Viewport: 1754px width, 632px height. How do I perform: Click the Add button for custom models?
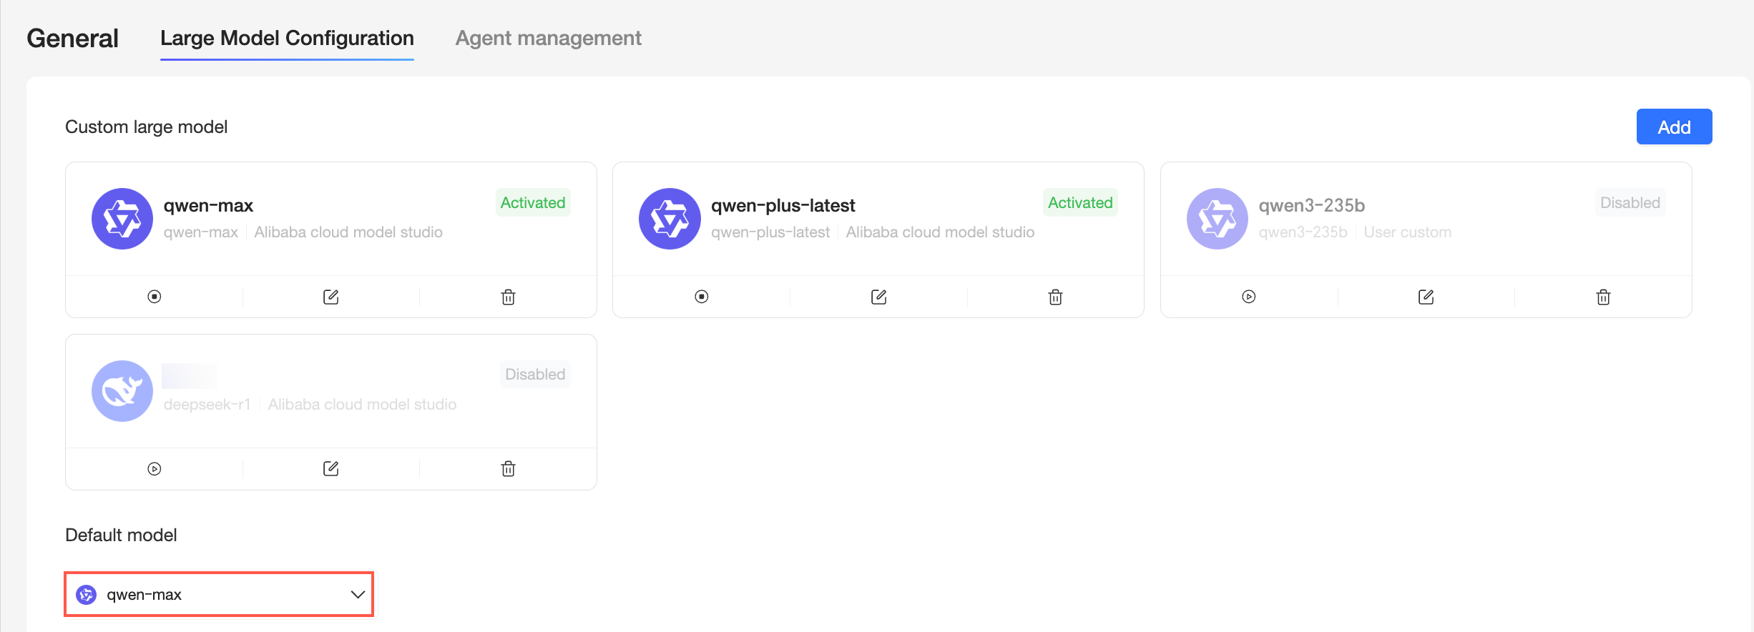(x=1674, y=127)
